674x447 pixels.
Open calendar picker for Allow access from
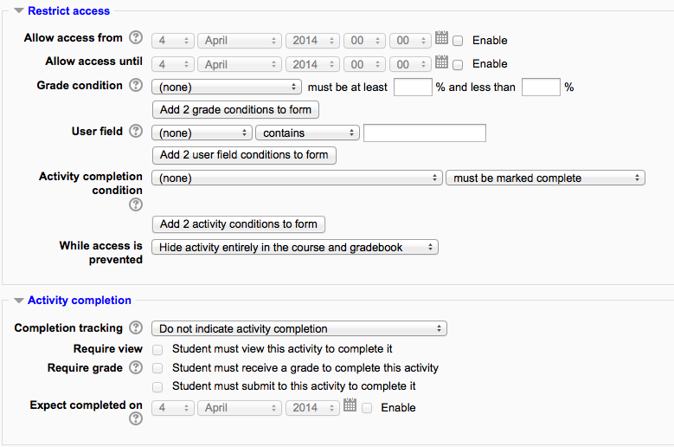441,37
